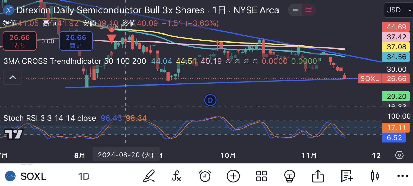The width and height of the screenshot is (413, 186).
Task: Tap the 30.00 price scale label
Action: tap(396, 69)
